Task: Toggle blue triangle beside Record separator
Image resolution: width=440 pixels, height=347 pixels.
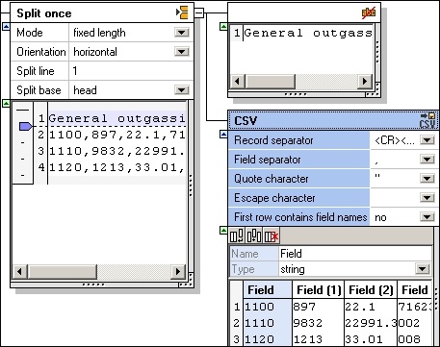Action: pos(223,135)
